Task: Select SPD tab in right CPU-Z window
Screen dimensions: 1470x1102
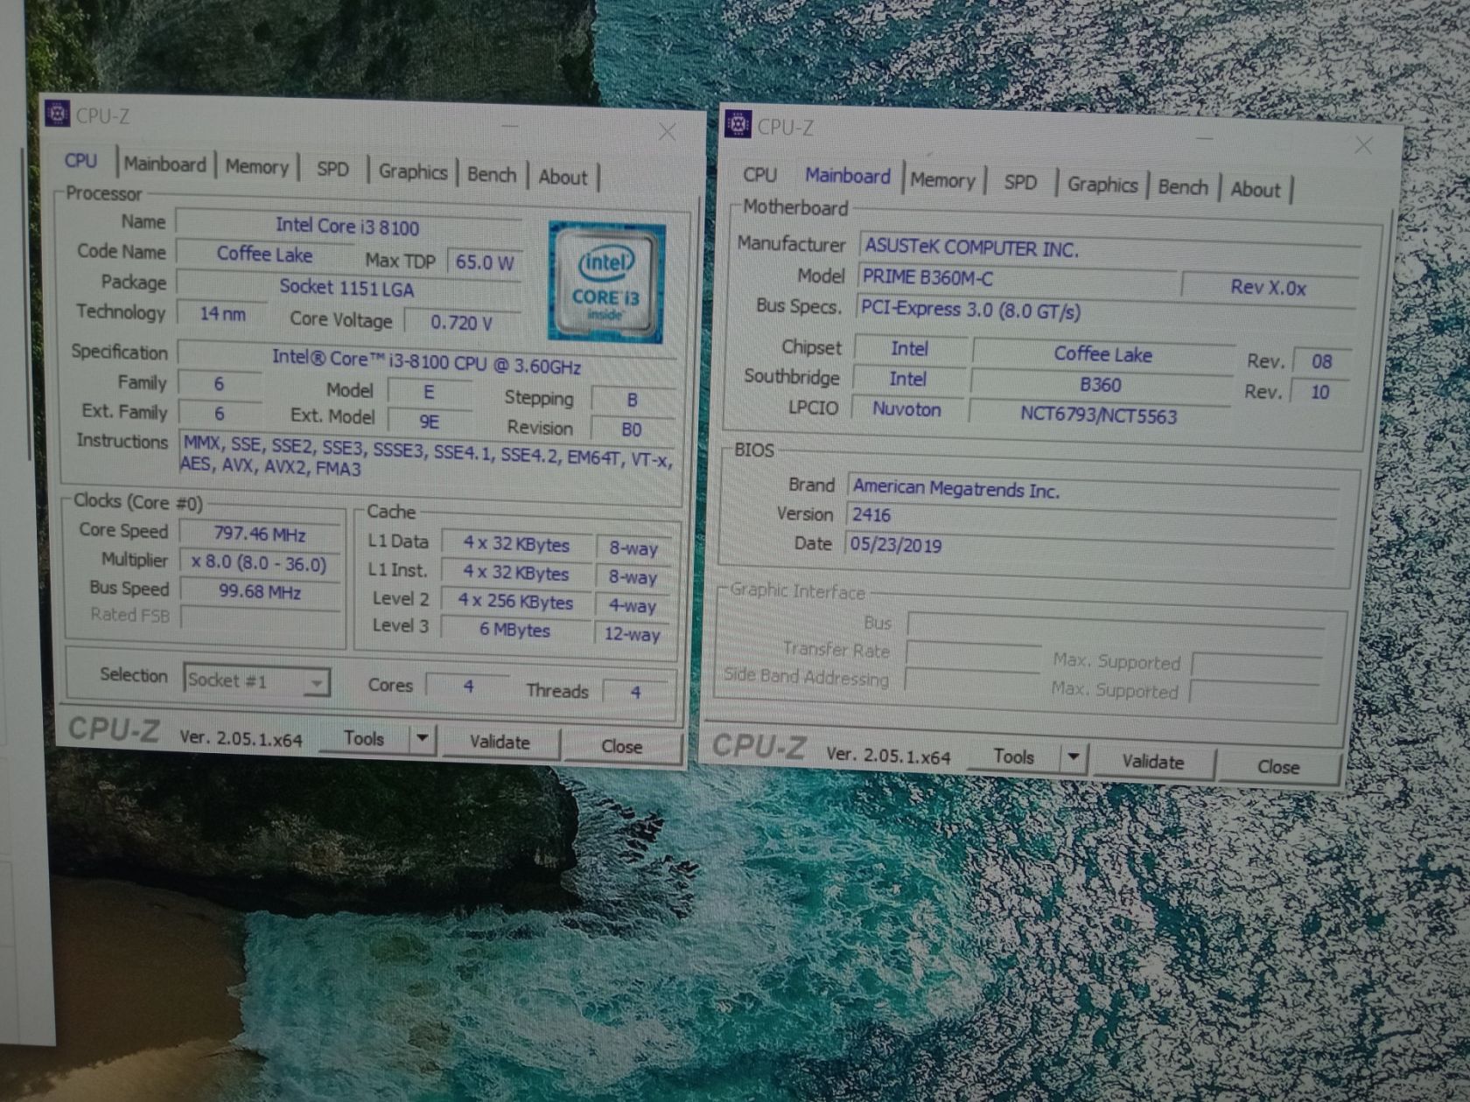Action: pos(1020,182)
